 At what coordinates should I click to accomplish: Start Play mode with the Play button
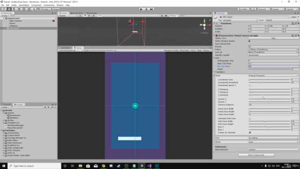pyautogui.click(x=141, y=9)
